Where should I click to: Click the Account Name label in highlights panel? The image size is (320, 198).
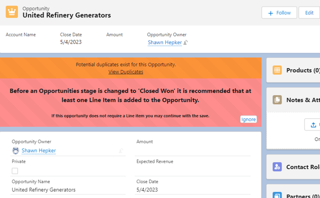tap(21, 35)
